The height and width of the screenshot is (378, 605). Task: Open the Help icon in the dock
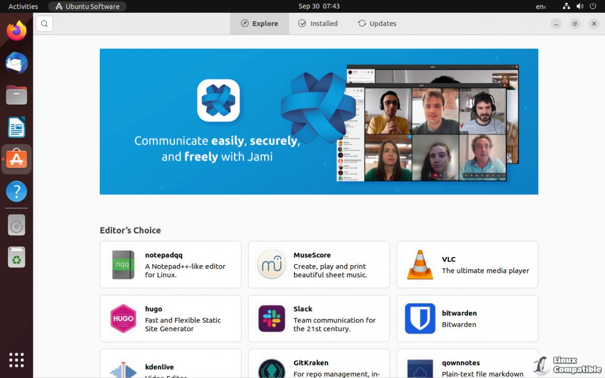(x=17, y=192)
